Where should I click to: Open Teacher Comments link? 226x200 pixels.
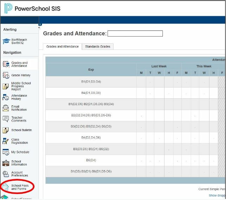point(19,119)
